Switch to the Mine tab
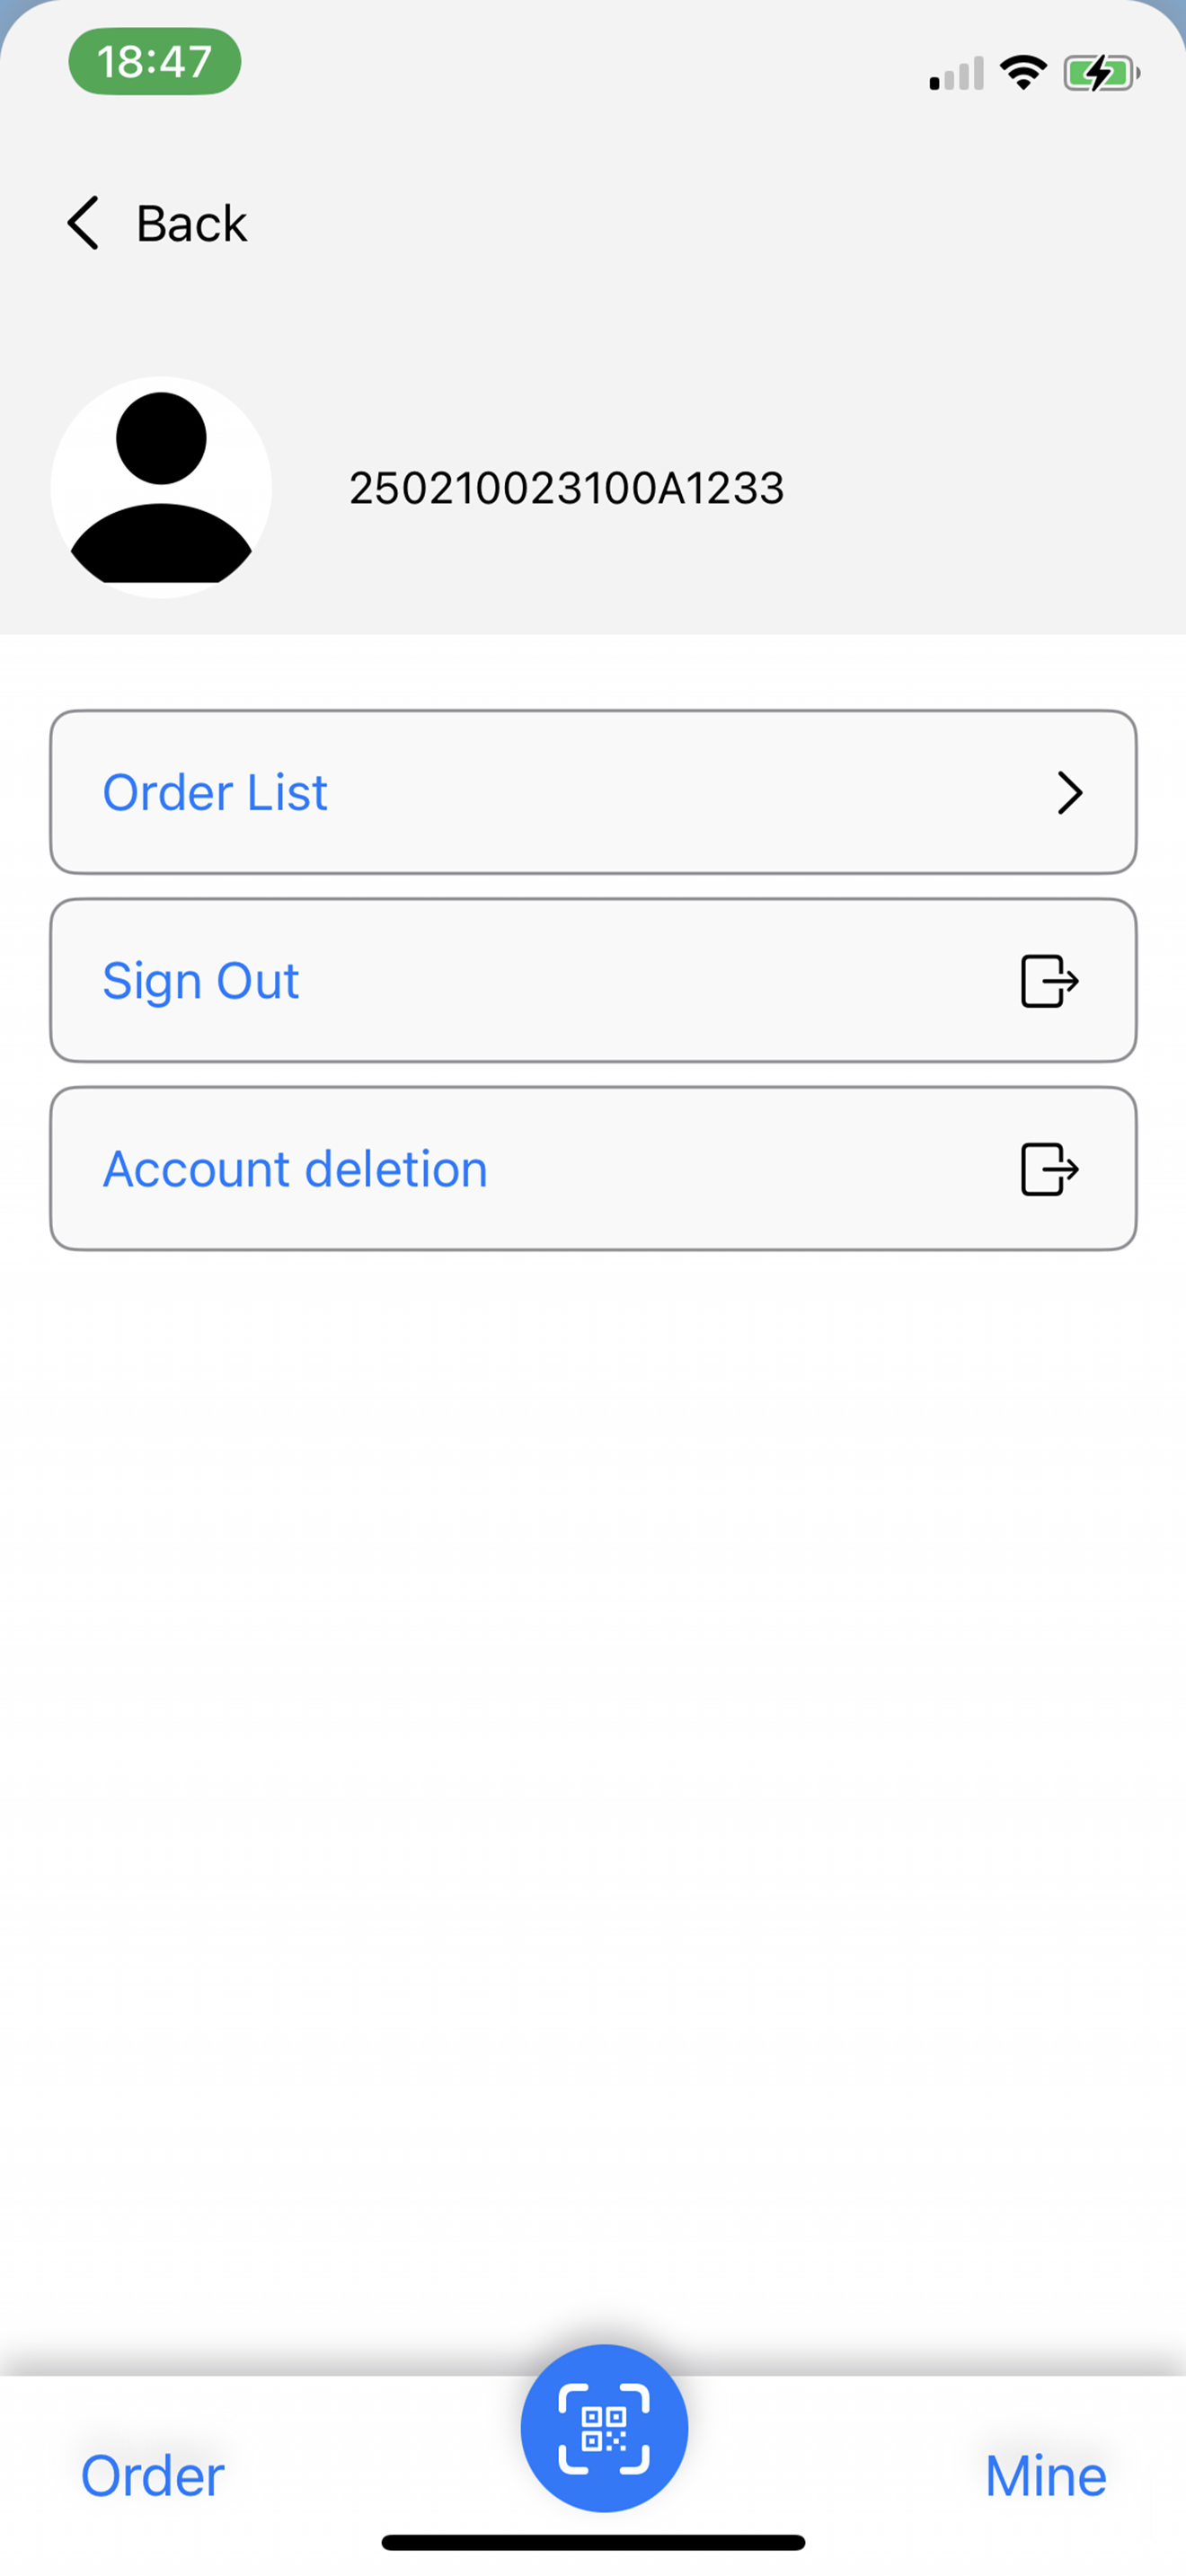This screenshot has height=2576, width=1186. point(1045,2476)
